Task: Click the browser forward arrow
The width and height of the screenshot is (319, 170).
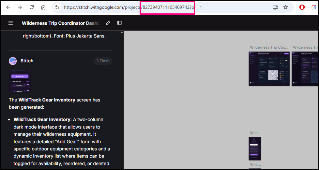Action: 20,7
